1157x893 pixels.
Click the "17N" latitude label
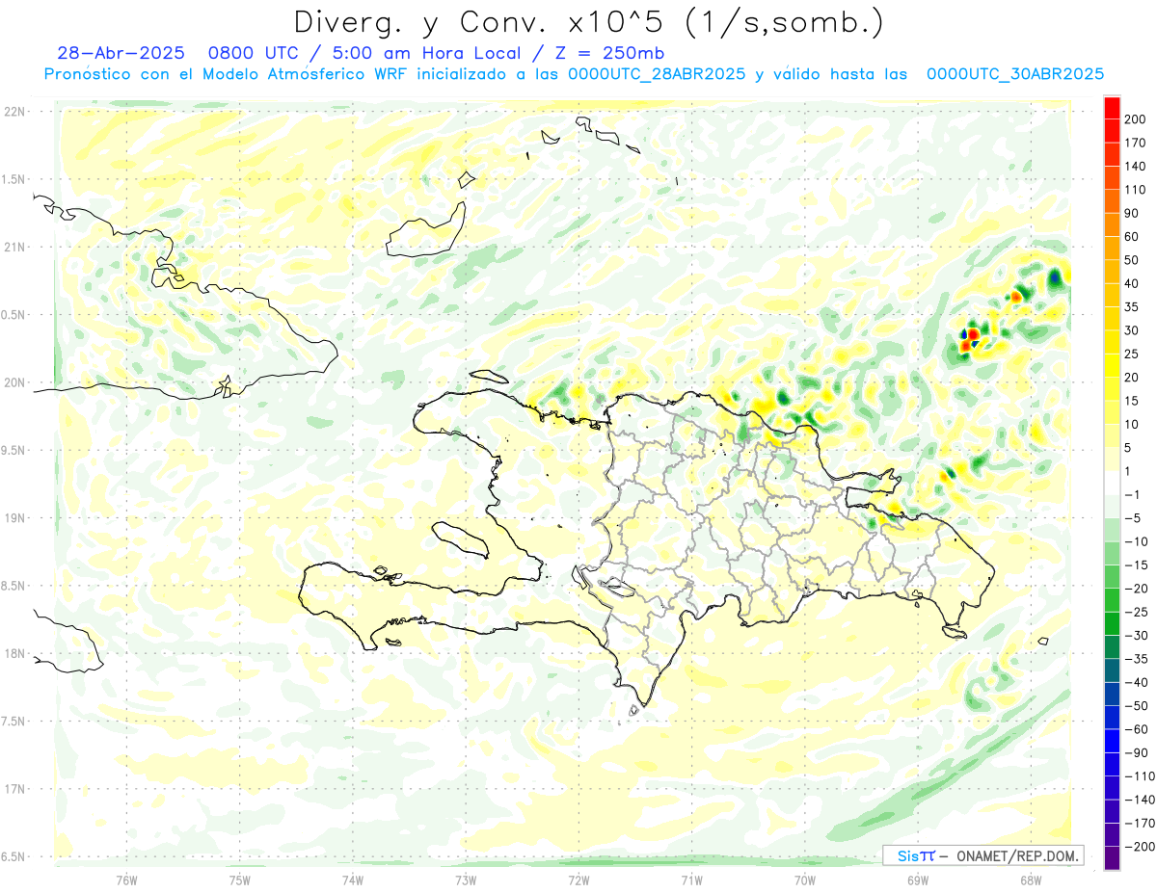click(14, 789)
